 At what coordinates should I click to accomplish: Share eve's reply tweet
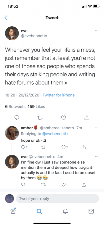[84, 185]
